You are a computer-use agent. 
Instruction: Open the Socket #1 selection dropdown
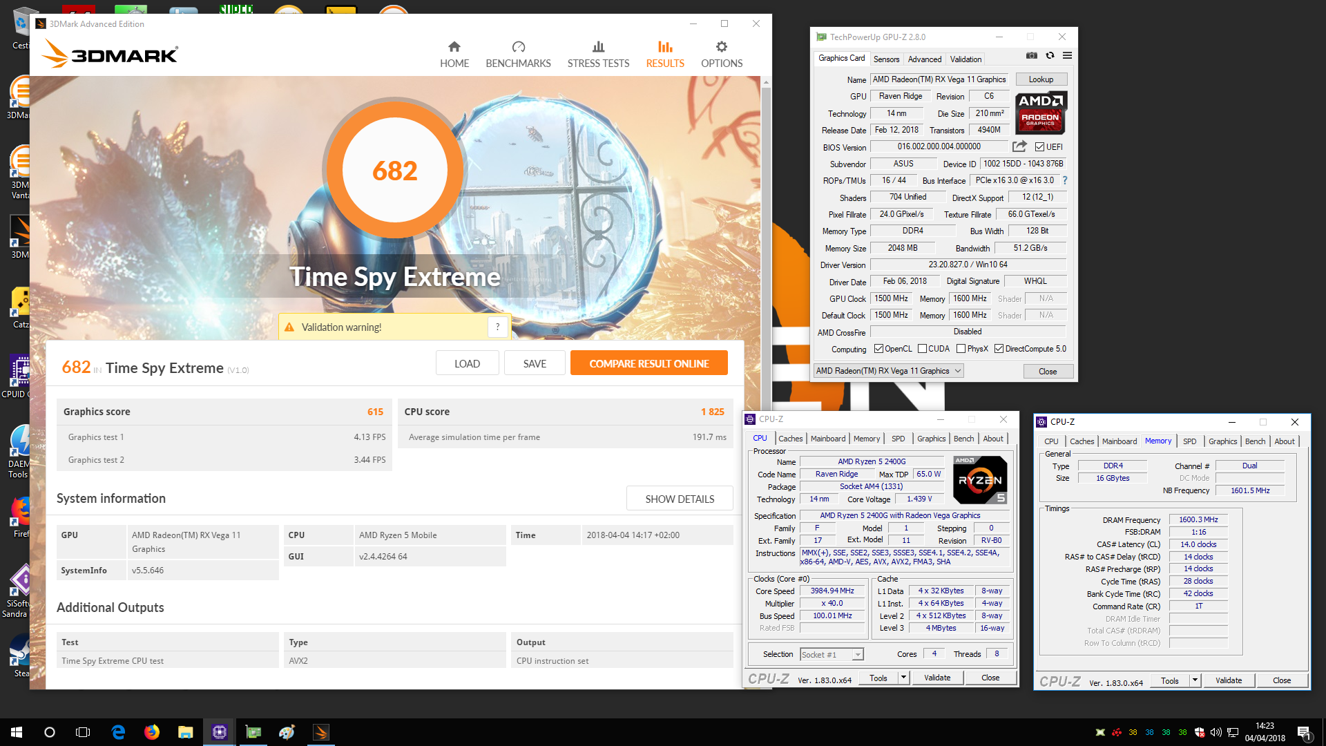[832, 654]
